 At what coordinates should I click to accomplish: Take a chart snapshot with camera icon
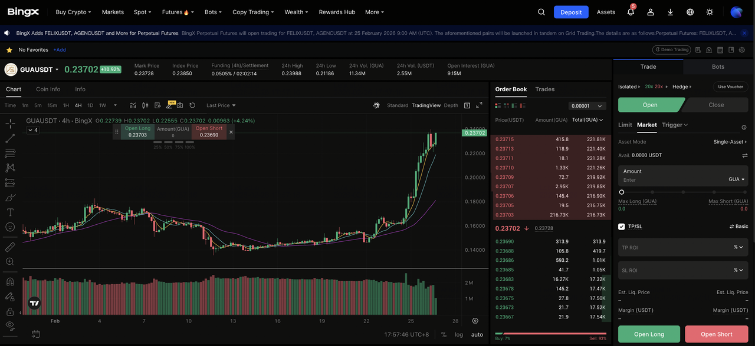180,105
